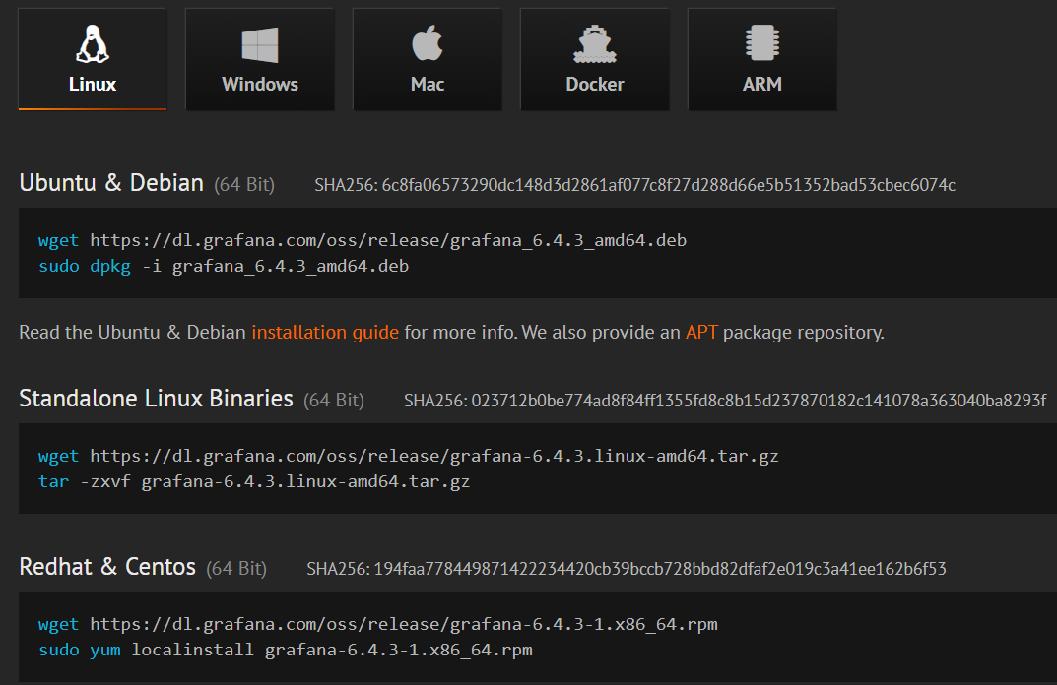Image resolution: width=1057 pixels, height=685 pixels.
Task: Click the (64 Bit) label beside Ubuntu & Debian
Action: coord(244,185)
